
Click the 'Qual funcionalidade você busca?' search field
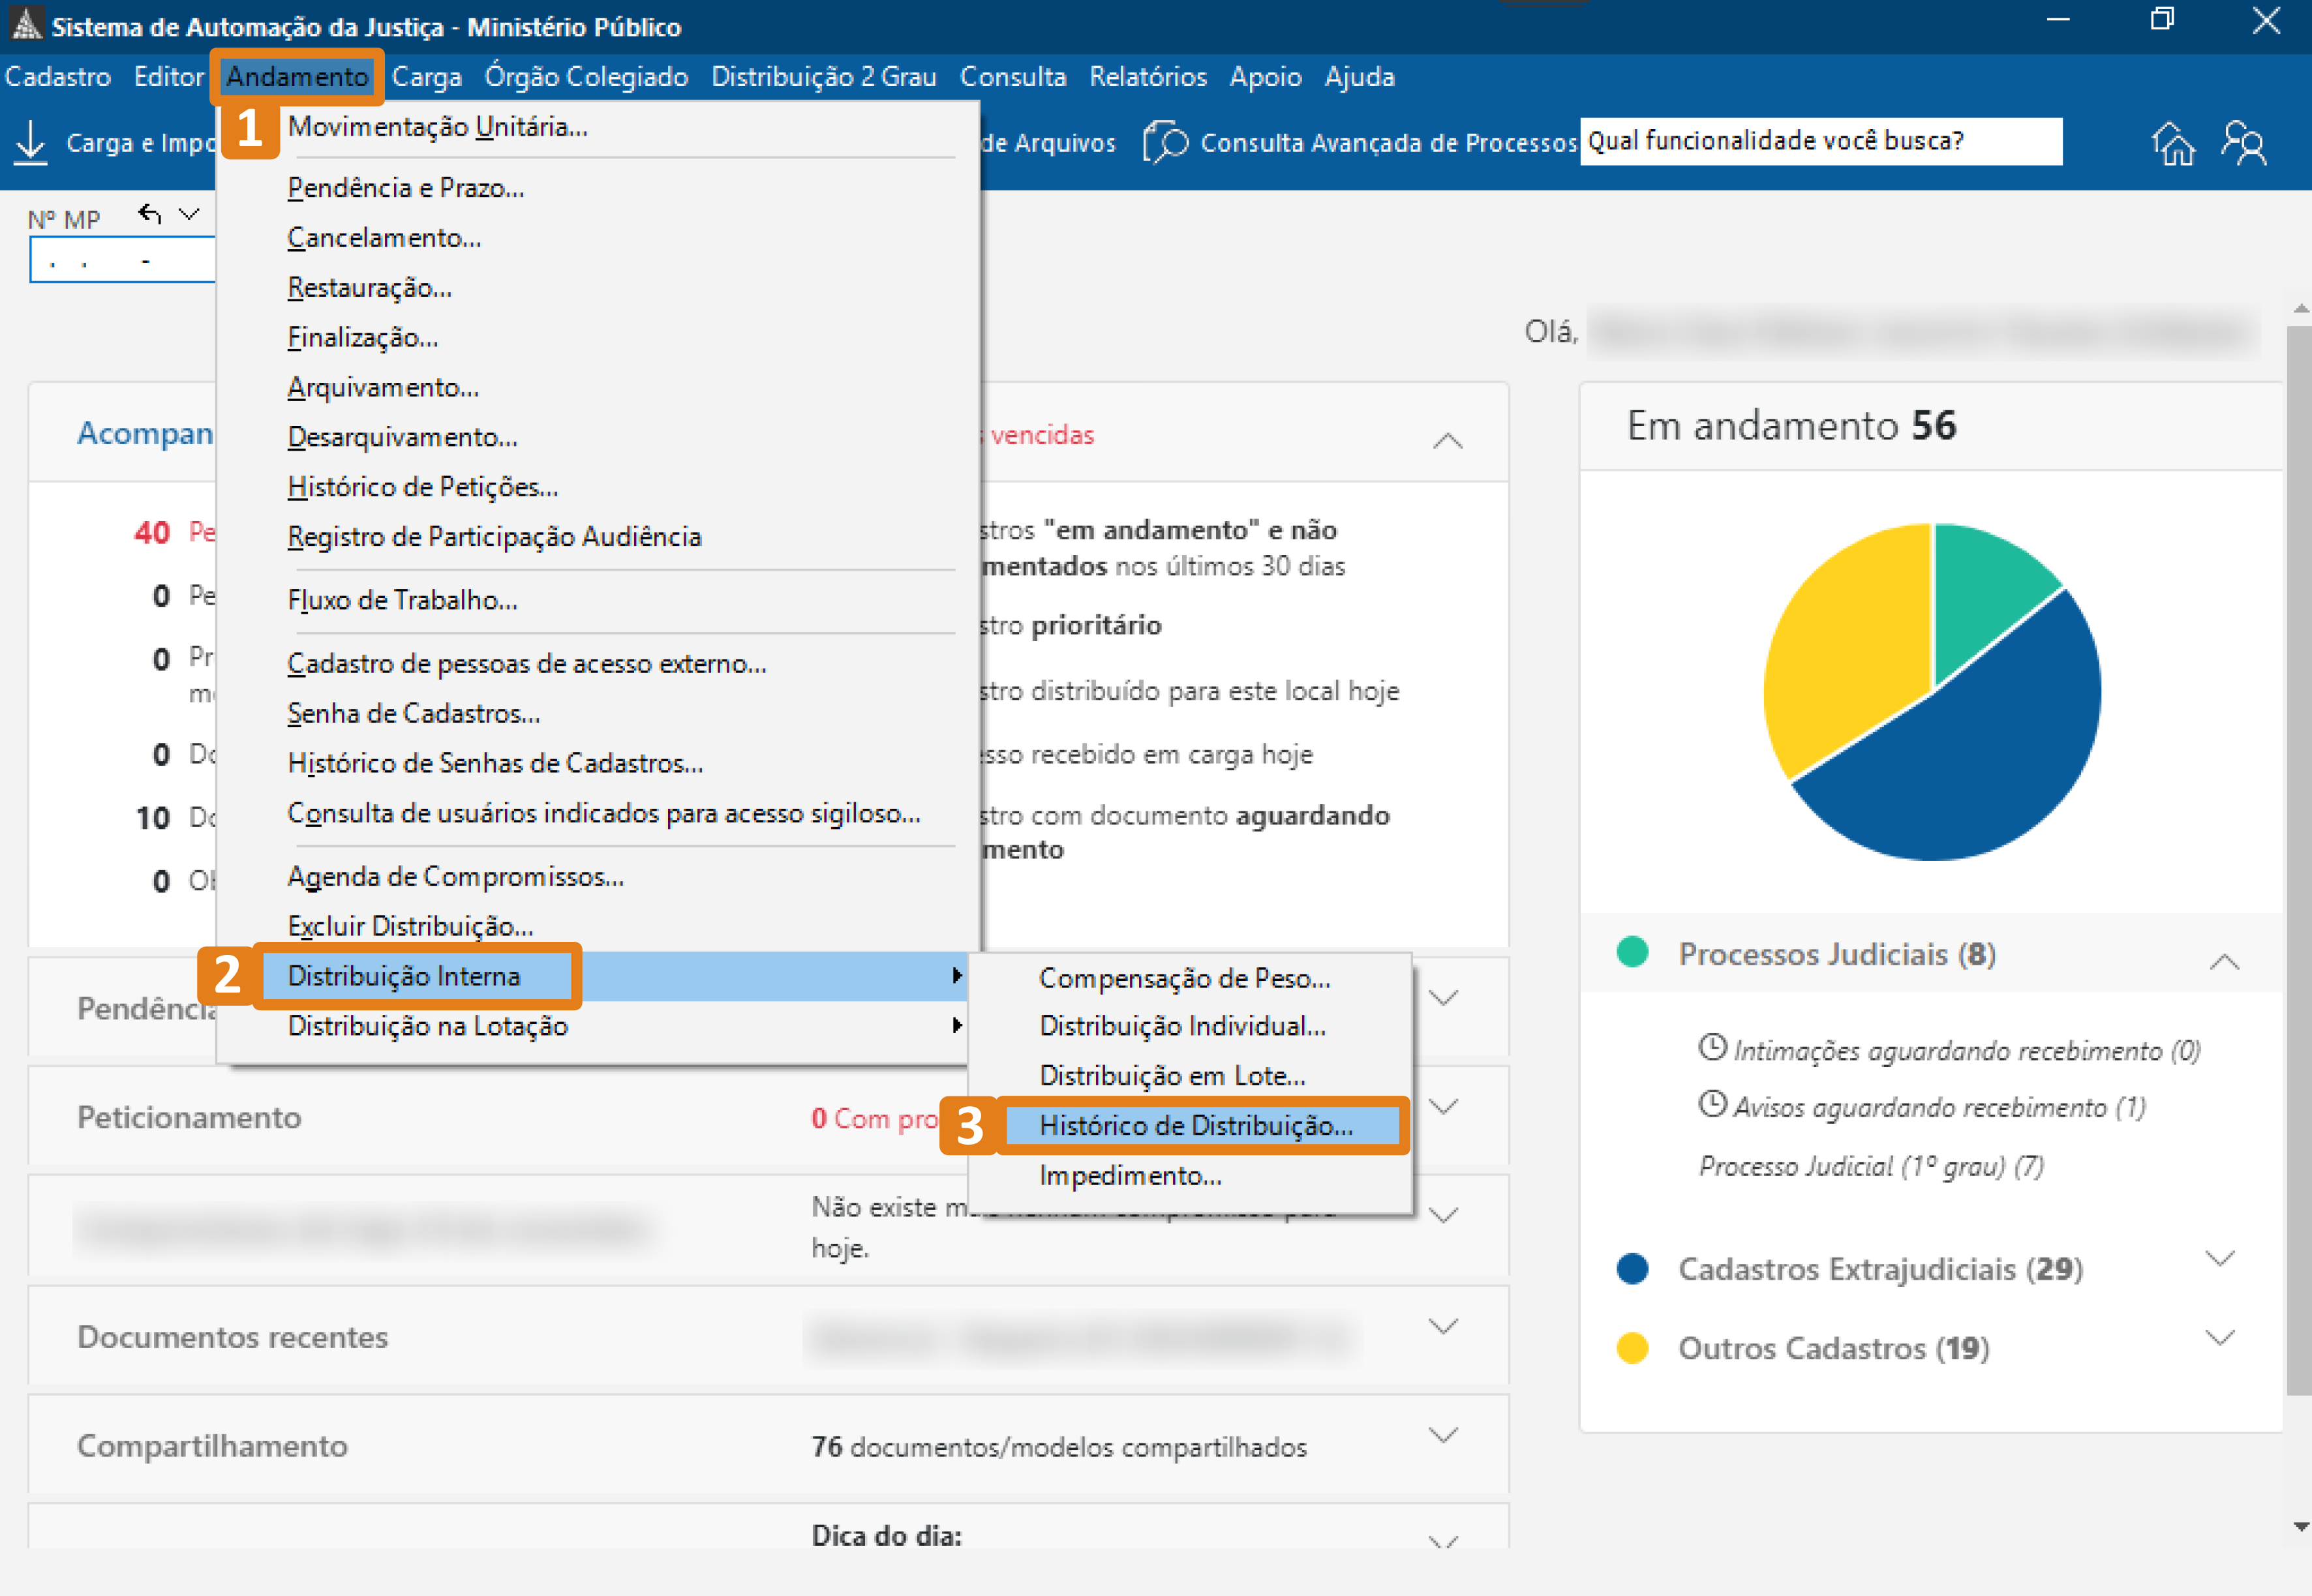tap(1820, 141)
